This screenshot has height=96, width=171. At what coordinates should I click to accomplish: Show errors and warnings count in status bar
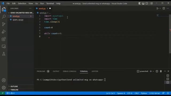click(10, 93)
